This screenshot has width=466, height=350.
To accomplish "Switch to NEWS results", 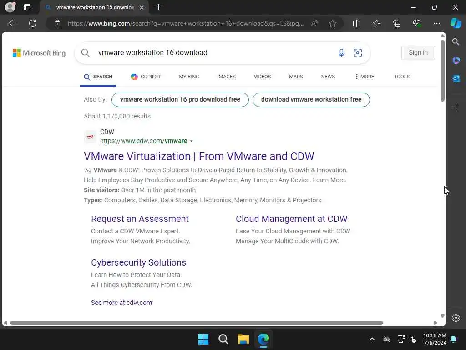I will [x=328, y=77].
